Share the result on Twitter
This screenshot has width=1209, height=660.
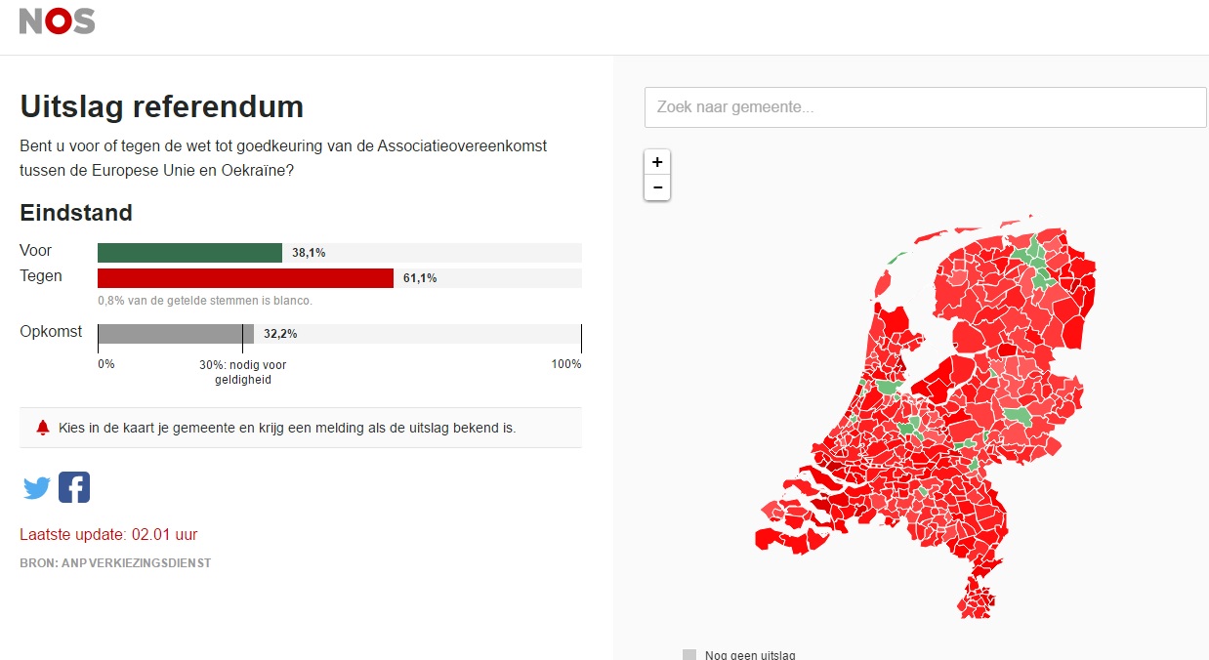(x=37, y=487)
